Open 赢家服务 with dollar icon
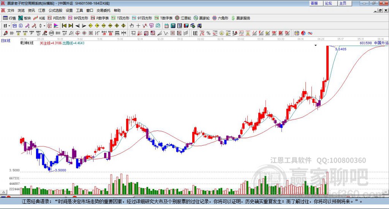389x209 pixels. point(240,18)
